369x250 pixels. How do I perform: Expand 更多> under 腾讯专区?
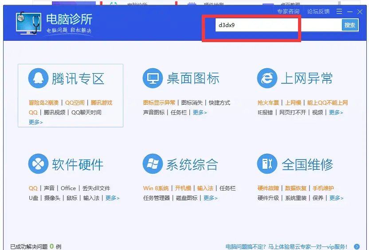coord(36,122)
